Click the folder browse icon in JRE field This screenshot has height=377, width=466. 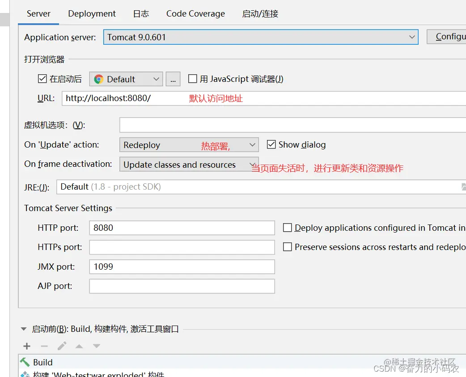click(x=463, y=186)
